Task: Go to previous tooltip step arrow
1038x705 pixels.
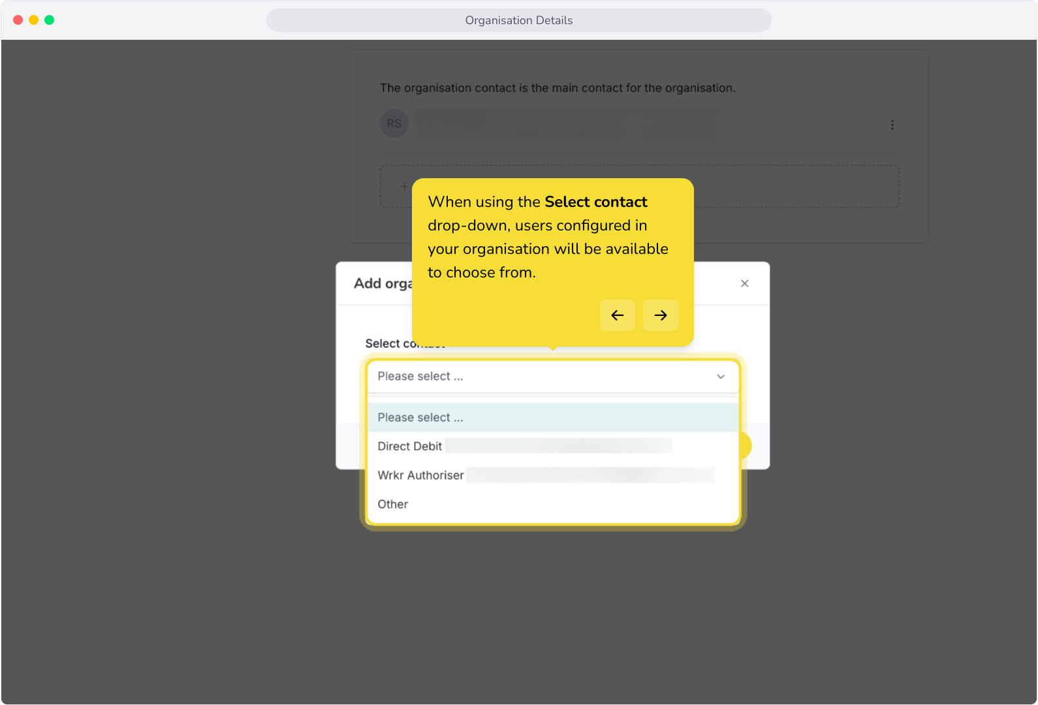Action: point(617,315)
